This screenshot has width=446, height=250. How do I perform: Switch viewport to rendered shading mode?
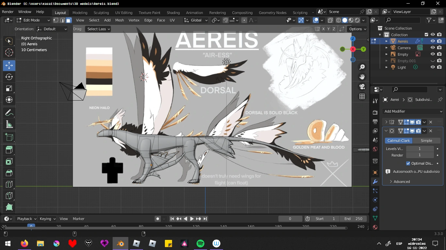[x=357, y=20]
